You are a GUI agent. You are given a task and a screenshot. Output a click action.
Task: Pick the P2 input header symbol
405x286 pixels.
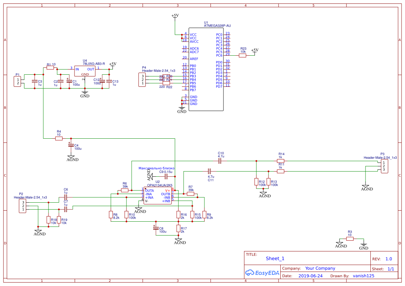[x=23, y=206]
